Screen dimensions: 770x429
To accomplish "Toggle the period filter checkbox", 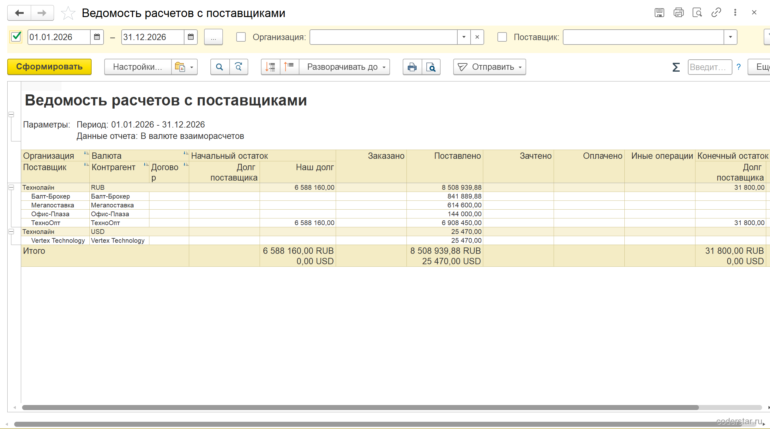I will [16, 37].
